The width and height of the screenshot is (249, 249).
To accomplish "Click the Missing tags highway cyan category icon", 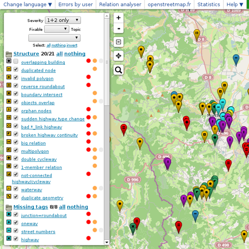I will click(x=9, y=239).
